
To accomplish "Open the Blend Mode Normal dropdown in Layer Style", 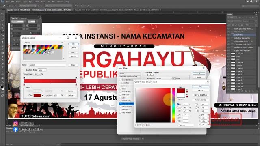I will tap(164, 79).
